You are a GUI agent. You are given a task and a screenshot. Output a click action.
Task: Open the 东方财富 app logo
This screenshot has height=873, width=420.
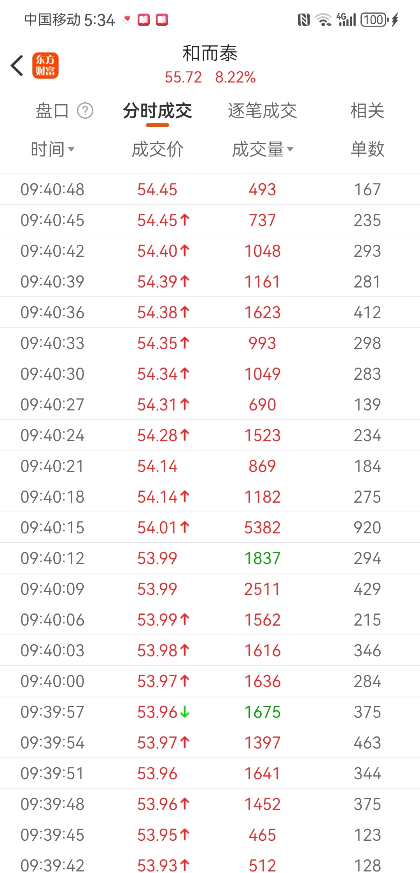[x=45, y=65]
